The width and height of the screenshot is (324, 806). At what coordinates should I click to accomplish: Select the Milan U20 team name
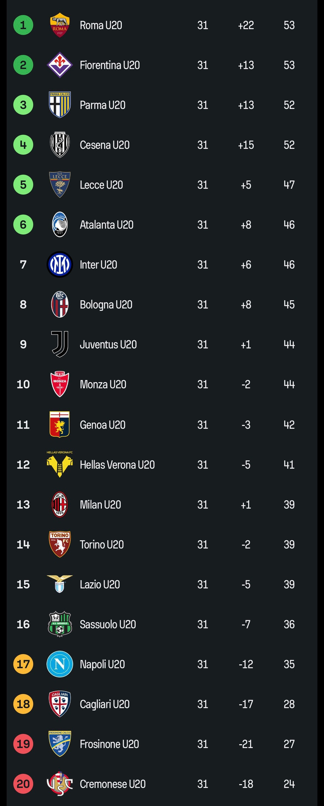point(100,504)
